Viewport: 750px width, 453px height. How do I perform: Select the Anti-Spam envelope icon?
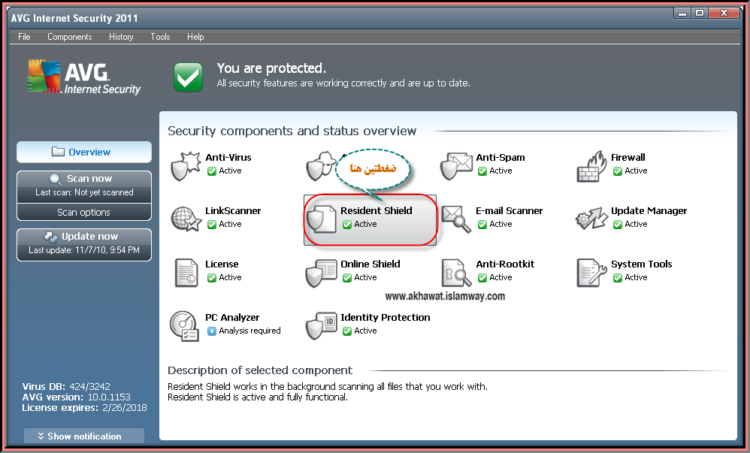(x=456, y=165)
